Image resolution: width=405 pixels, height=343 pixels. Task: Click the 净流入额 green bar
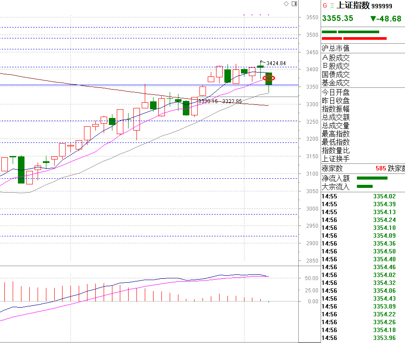tap(372, 178)
